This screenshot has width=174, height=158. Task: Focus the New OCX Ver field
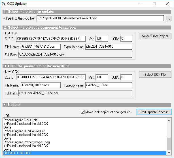(102, 77)
